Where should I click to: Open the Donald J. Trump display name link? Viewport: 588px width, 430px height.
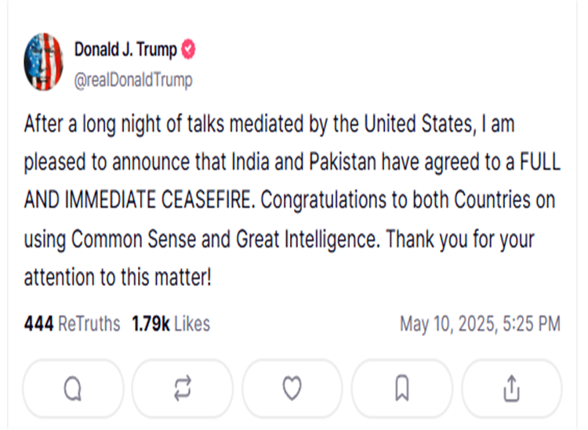click(x=125, y=49)
